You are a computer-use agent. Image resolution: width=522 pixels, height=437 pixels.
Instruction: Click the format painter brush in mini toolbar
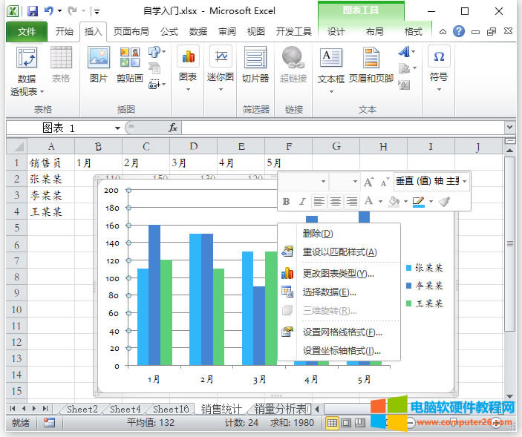tap(445, 201)
